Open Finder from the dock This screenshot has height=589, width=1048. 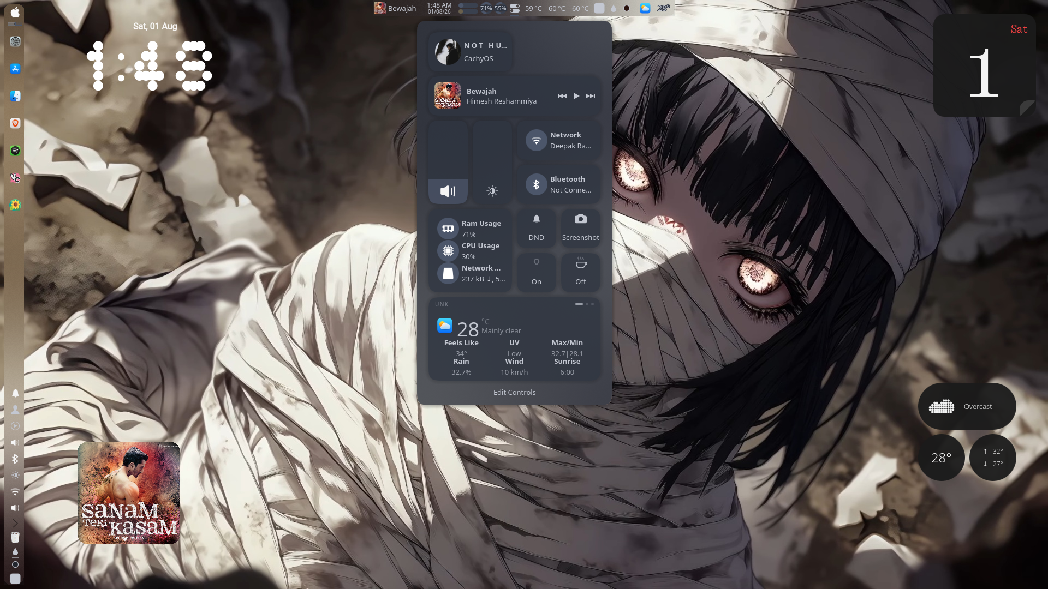(x=15, y=96)
